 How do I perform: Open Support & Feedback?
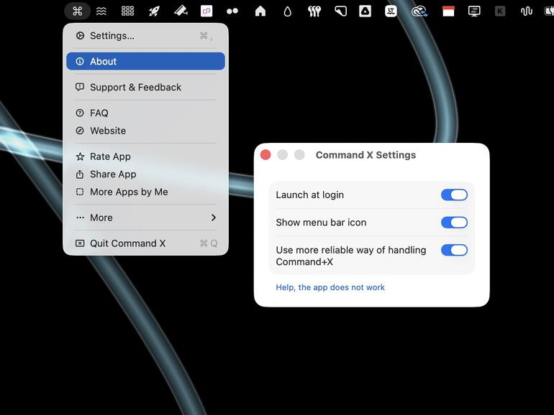coord(145,87)
